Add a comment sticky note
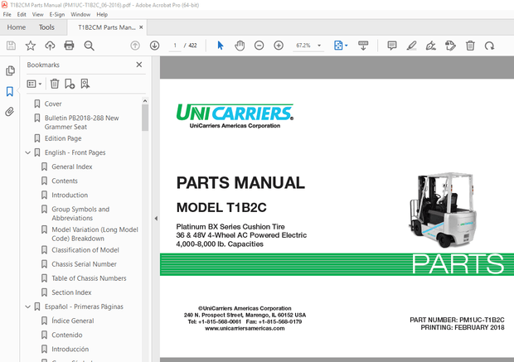The image size is (514, 362). click(392, 46)
